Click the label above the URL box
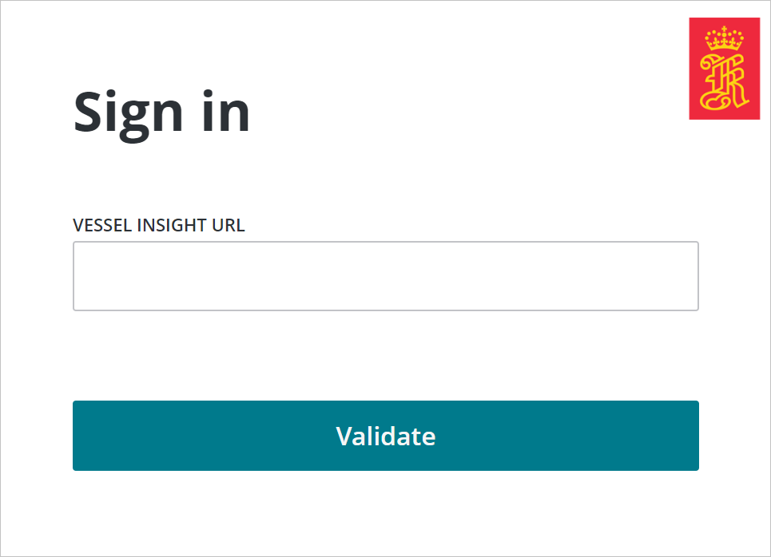This screenshot has width=771, height=557. point(158,226)
